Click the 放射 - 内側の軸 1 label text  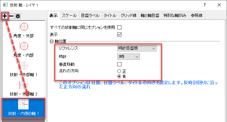[x=23, y=114]
